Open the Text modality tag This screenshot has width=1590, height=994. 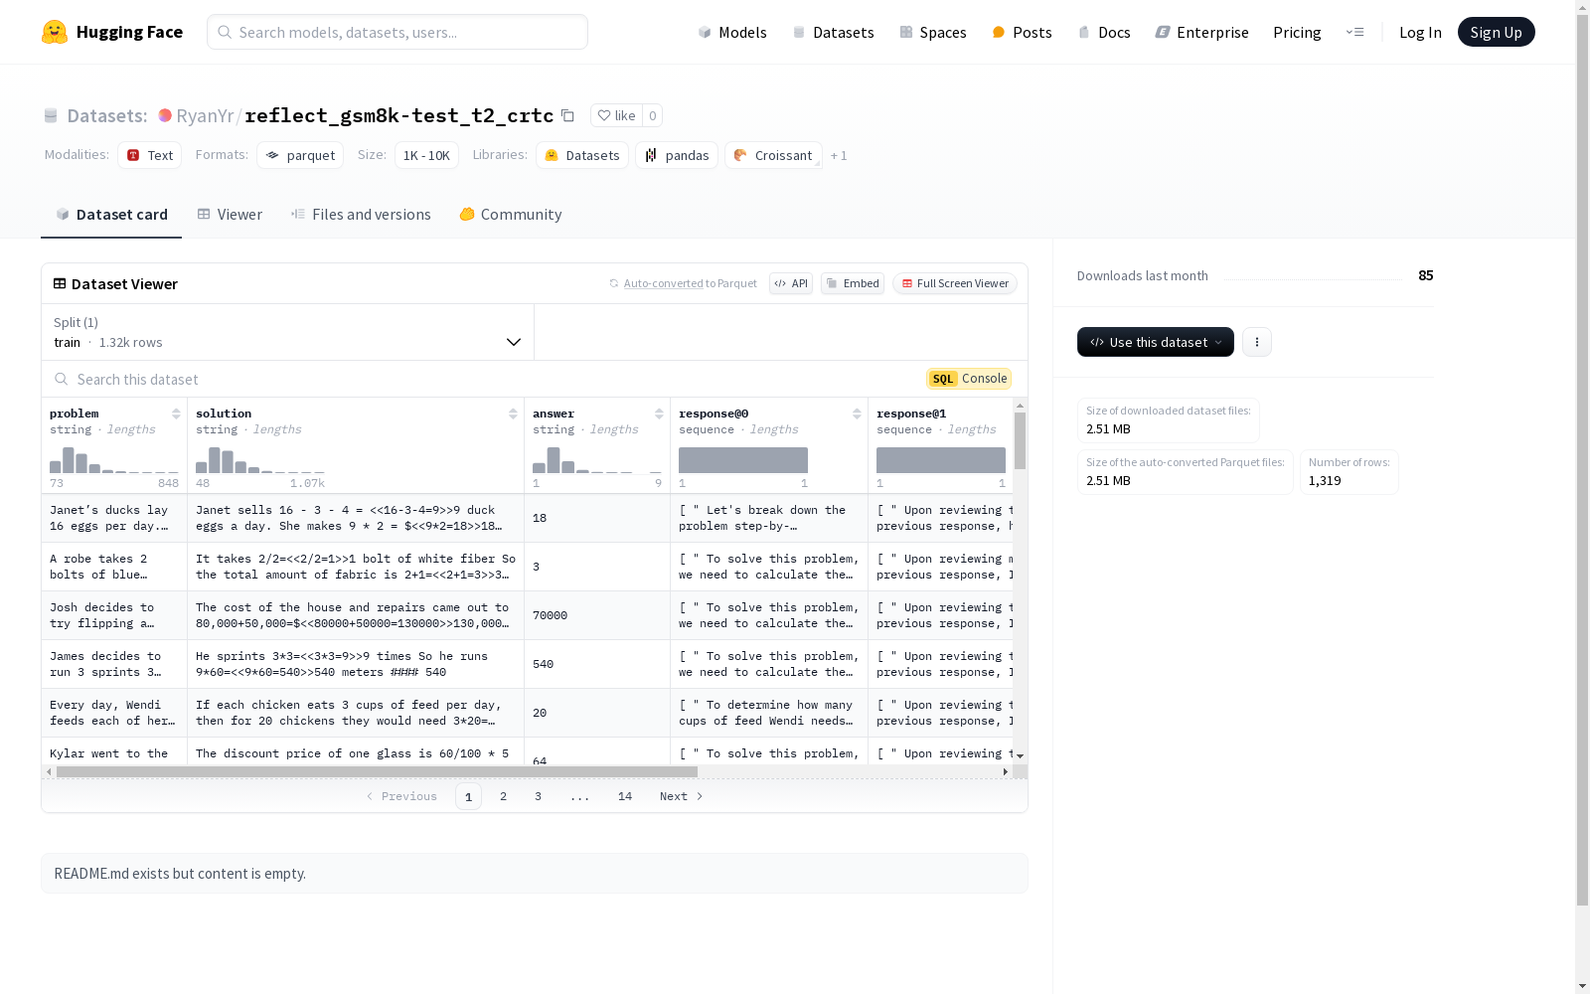coord(150,155)
